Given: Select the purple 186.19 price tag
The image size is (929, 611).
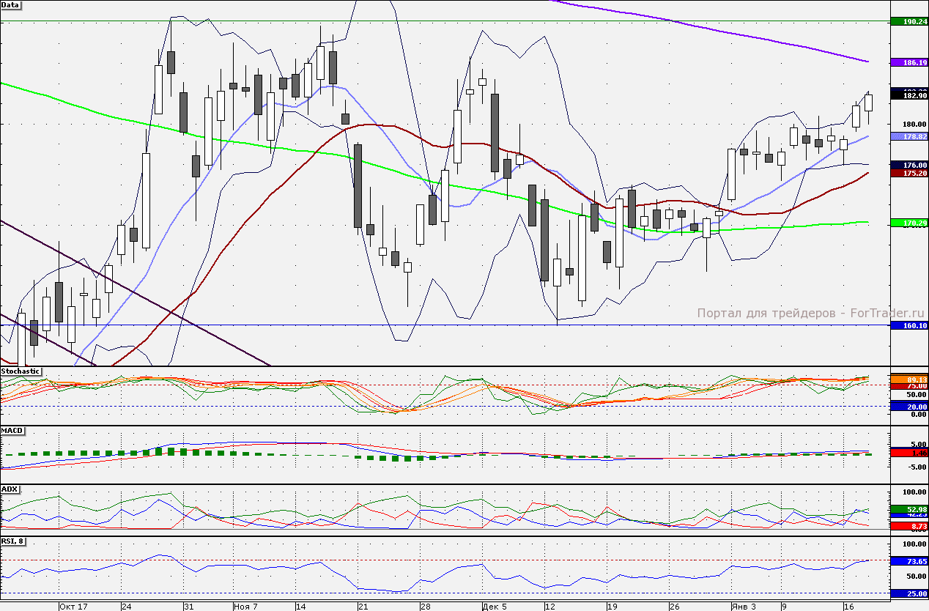Looking at the screenshot, I should [x=908, y=63].
